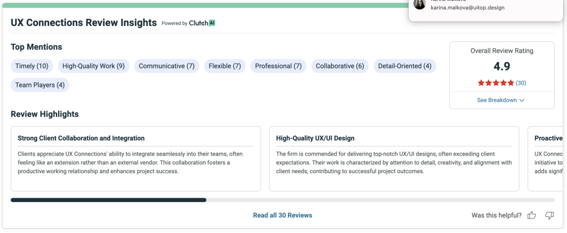The height and width of the screenshot is (233, 567).
Task: Select the Detail-Oriented (4) tag
Action: coord(405,66)
